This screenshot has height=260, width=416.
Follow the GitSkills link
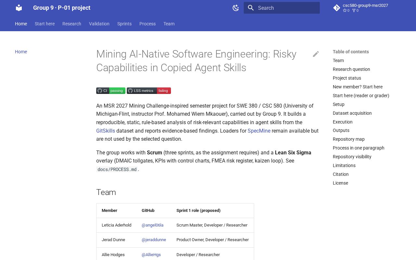coord(106,131)
